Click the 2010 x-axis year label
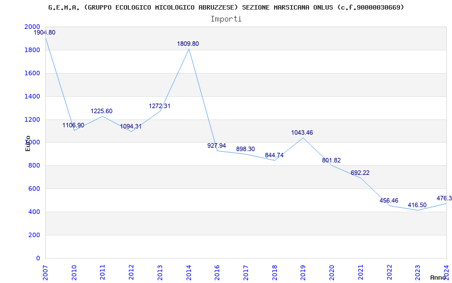 pyautogui.click(x=74, y=272)
